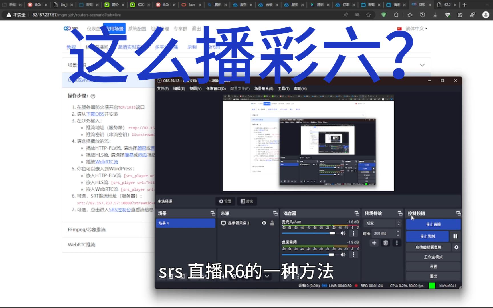Image resolution: width=493 pixels, height=308 pixels.
Task: Open the browser Extensions puzzle icon
Action: 396,15
